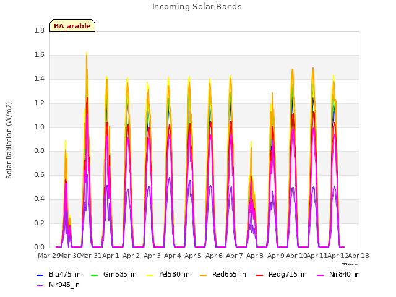This screenshot has width=396, height=297.
Task: Click the 1.4 y-axis tick label
Action: coord(39,79)
